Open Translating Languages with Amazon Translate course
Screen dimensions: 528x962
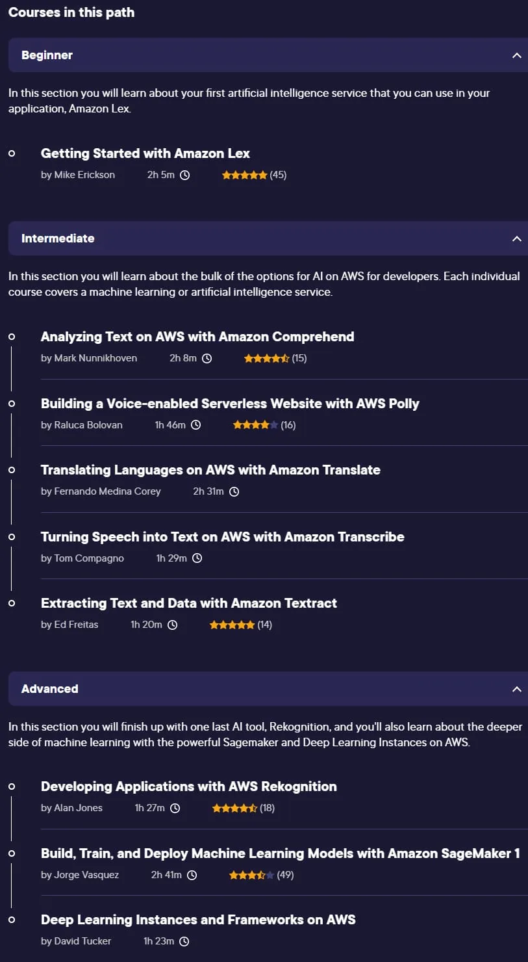(210, 470)
